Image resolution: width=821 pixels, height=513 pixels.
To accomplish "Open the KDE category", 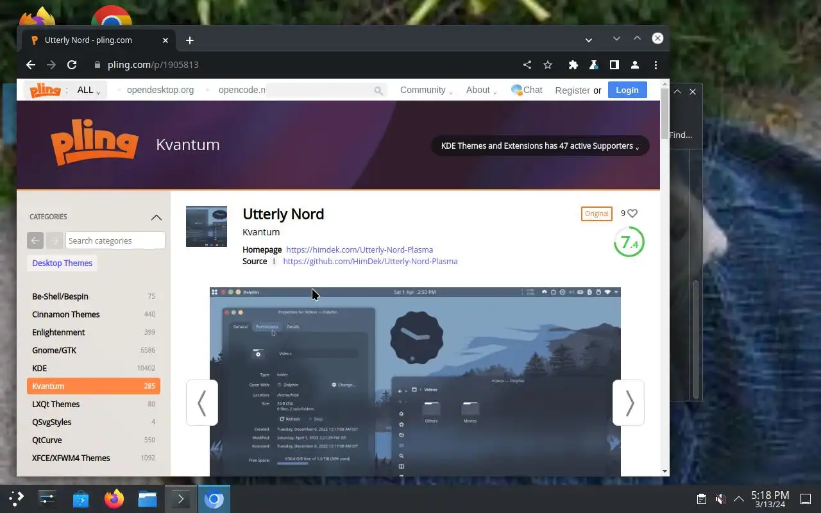I will (94, 368).
